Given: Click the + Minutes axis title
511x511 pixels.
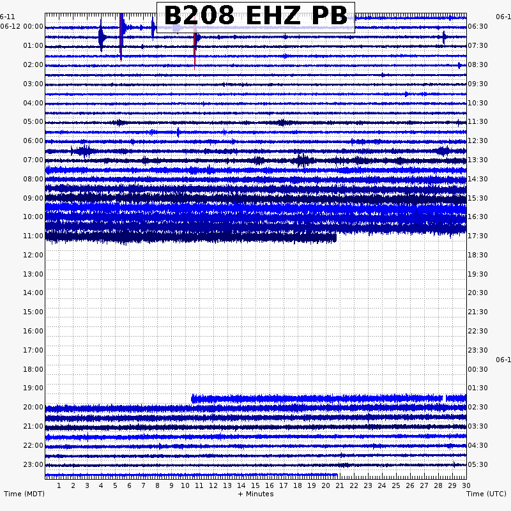Looking at the screenshot, I should (256, 494).
